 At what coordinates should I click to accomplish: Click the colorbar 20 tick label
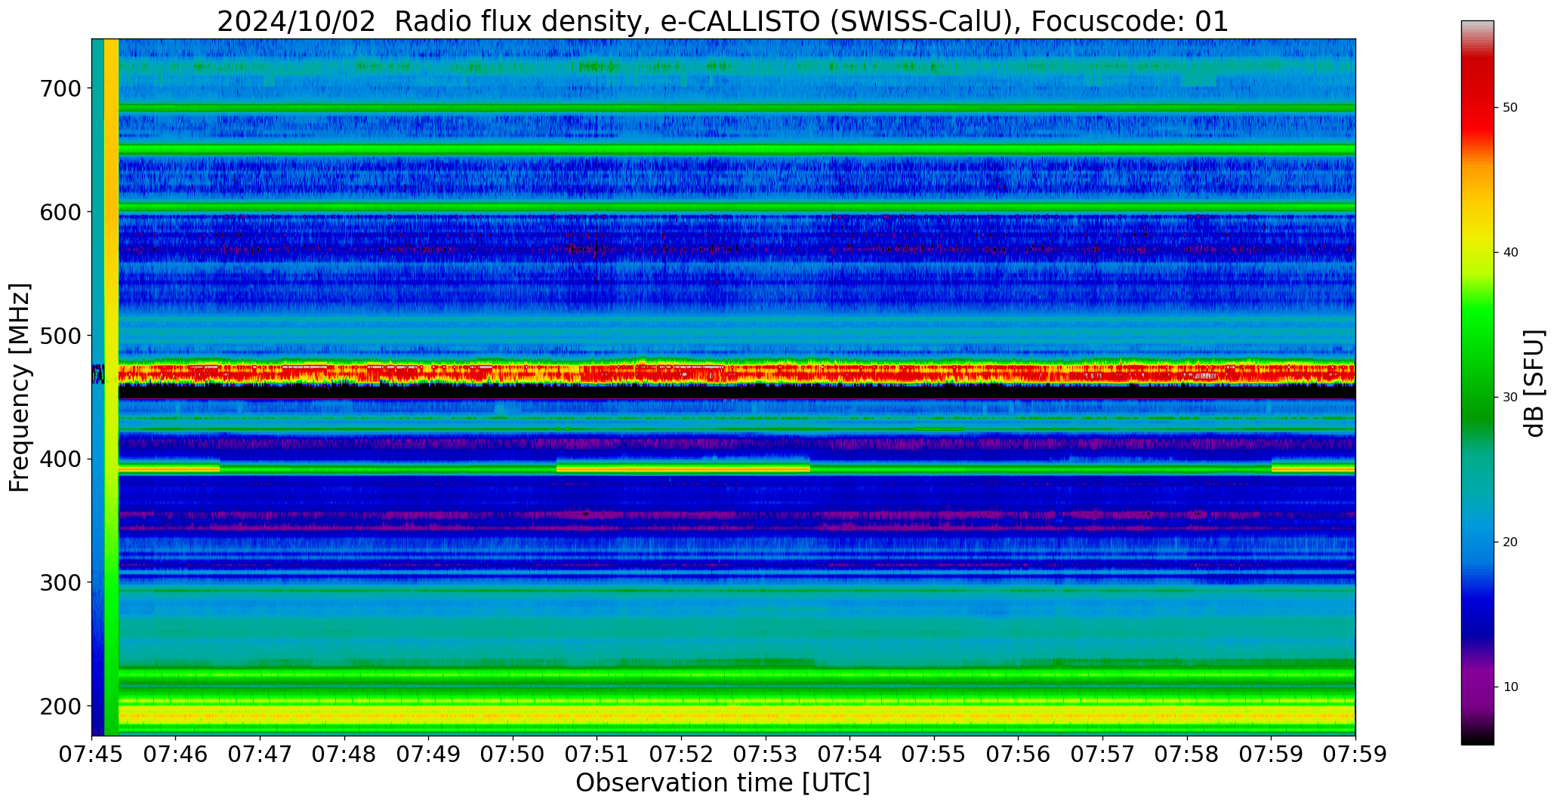1510,542
